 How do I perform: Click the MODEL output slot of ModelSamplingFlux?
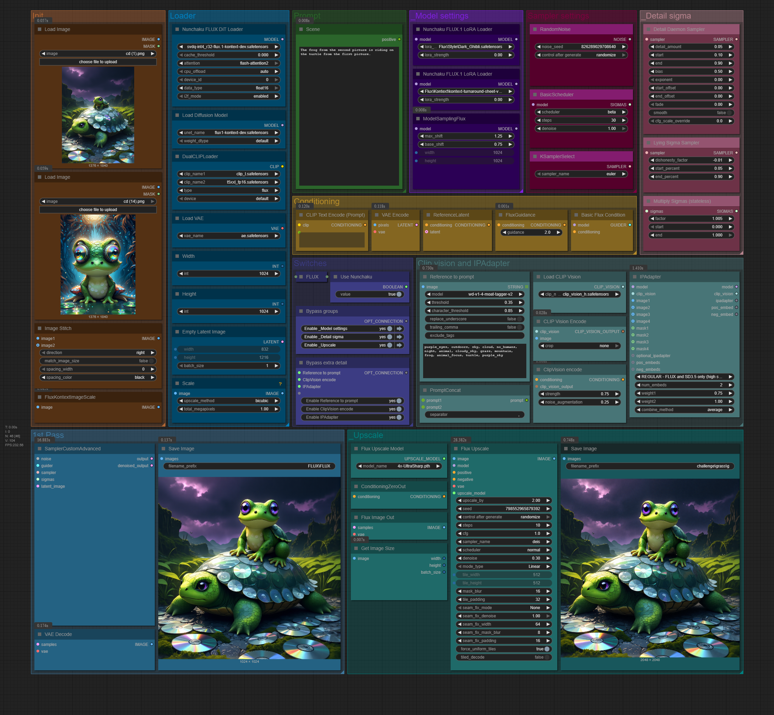(x=516, y=129)
